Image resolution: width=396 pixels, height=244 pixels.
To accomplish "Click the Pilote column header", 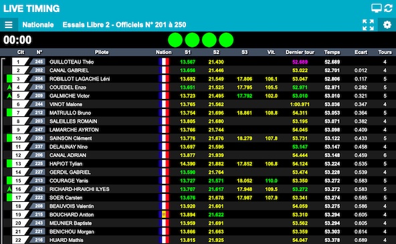I will click(102, 52).
